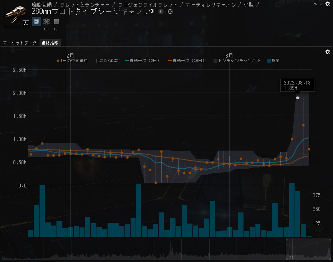
Task: Open the 艦船装備 breadcrumb category
Action: (41, 5)
